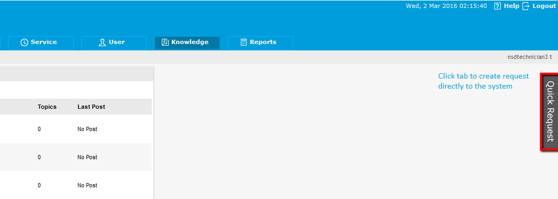Log out using the Logout link
Screen dimensions: 558x199
coord(544,6)
